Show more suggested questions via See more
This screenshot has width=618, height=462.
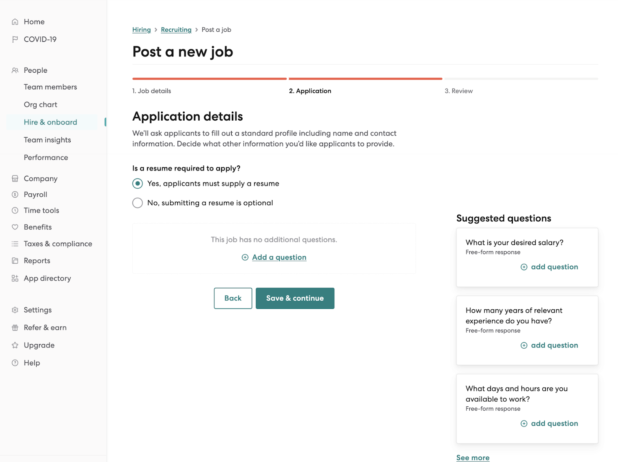[473, 458]
